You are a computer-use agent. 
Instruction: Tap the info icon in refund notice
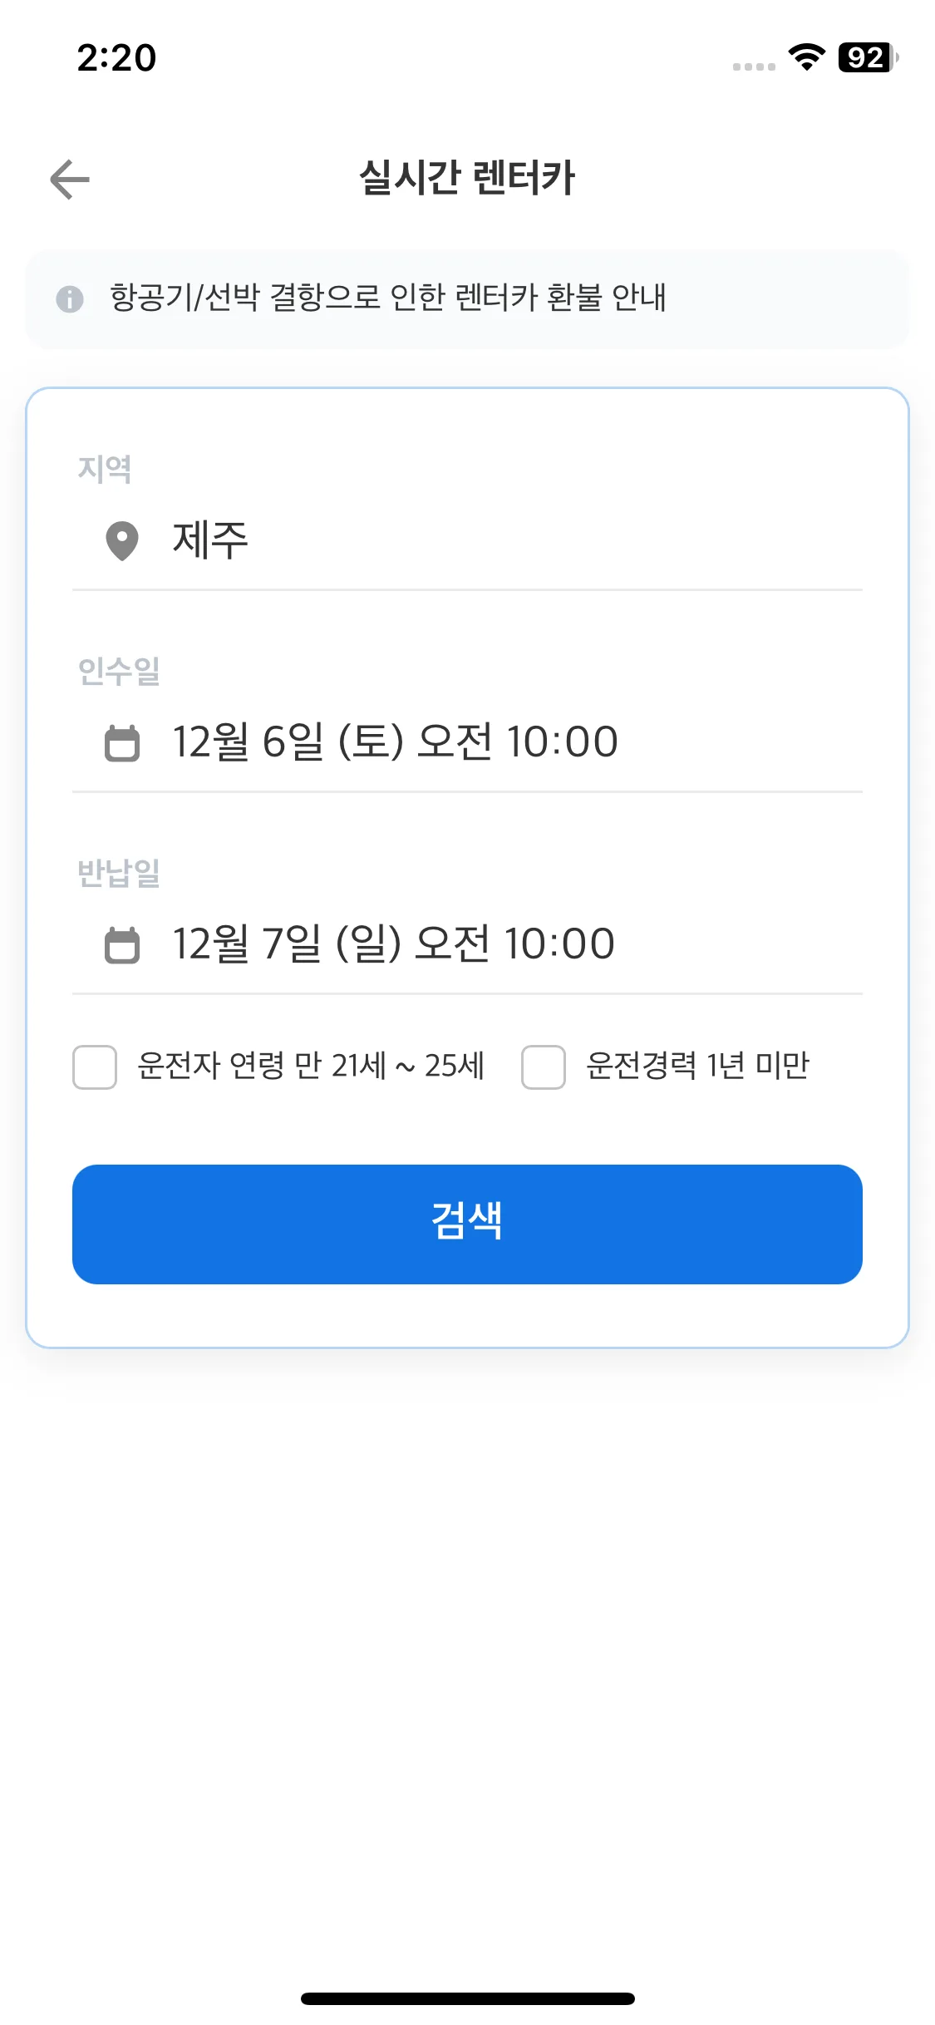point(70,298)
